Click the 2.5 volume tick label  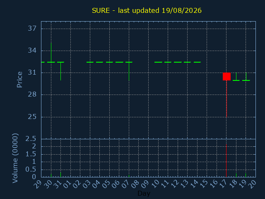pyautogui.click(x=31, y=139)
